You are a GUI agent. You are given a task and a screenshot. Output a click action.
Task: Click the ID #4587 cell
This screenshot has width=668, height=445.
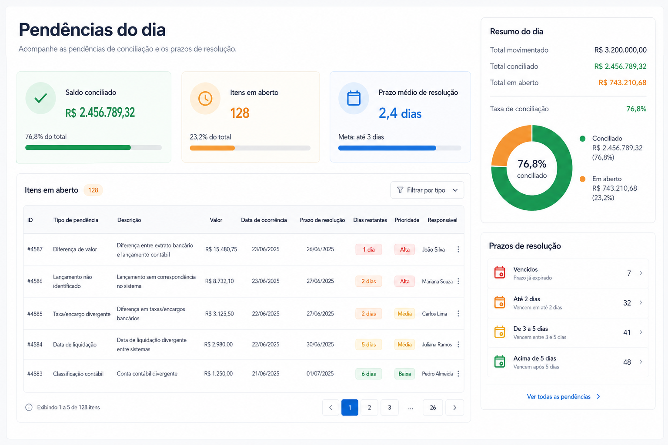point(35,249)
